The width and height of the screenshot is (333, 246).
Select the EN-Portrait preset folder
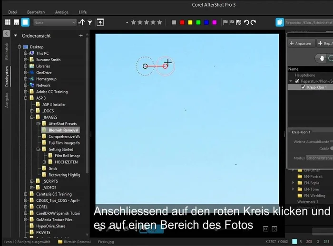click(x=310, y=177)
